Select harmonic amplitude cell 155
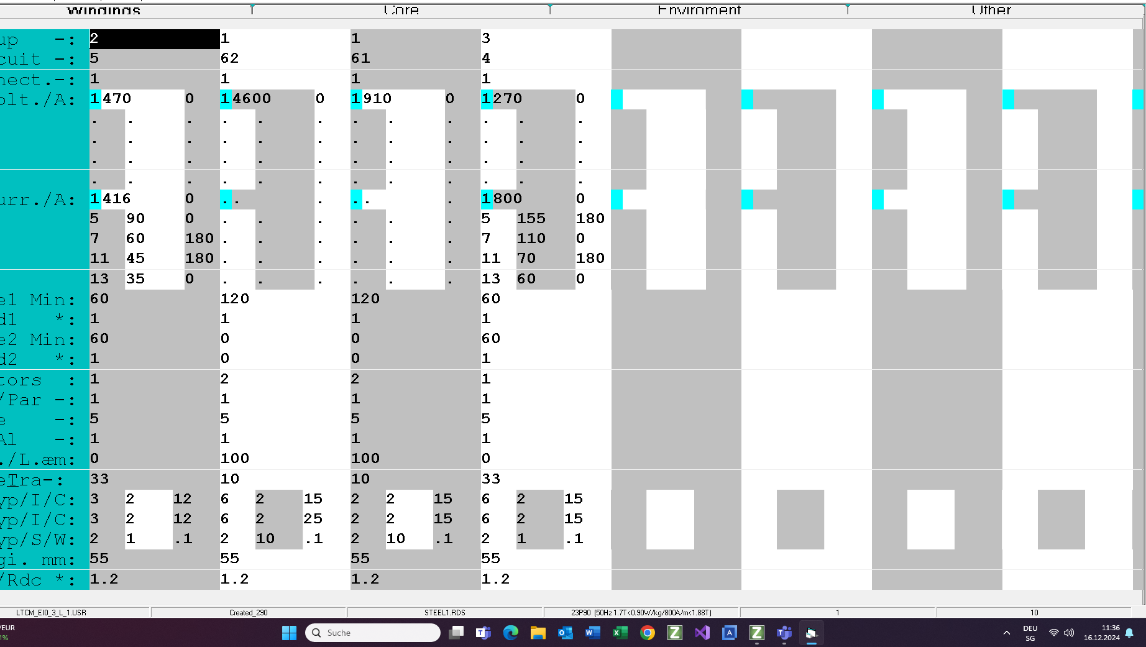1146x647 pixels. tap(546, 219)
